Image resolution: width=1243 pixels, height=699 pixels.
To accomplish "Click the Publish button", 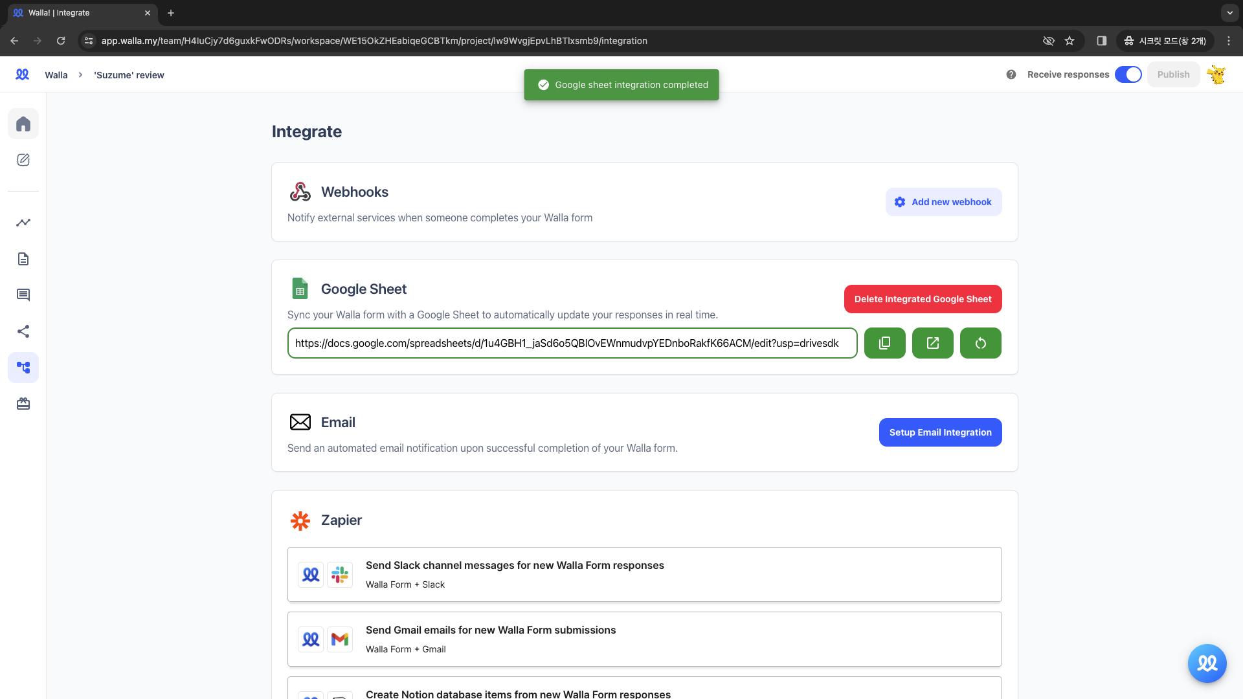I will click(x=1173, y=74).
